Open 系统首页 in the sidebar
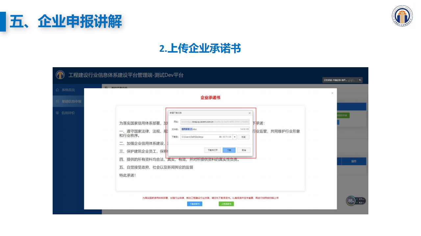Viewport: 421px width, 236px height. pos(68,90)
